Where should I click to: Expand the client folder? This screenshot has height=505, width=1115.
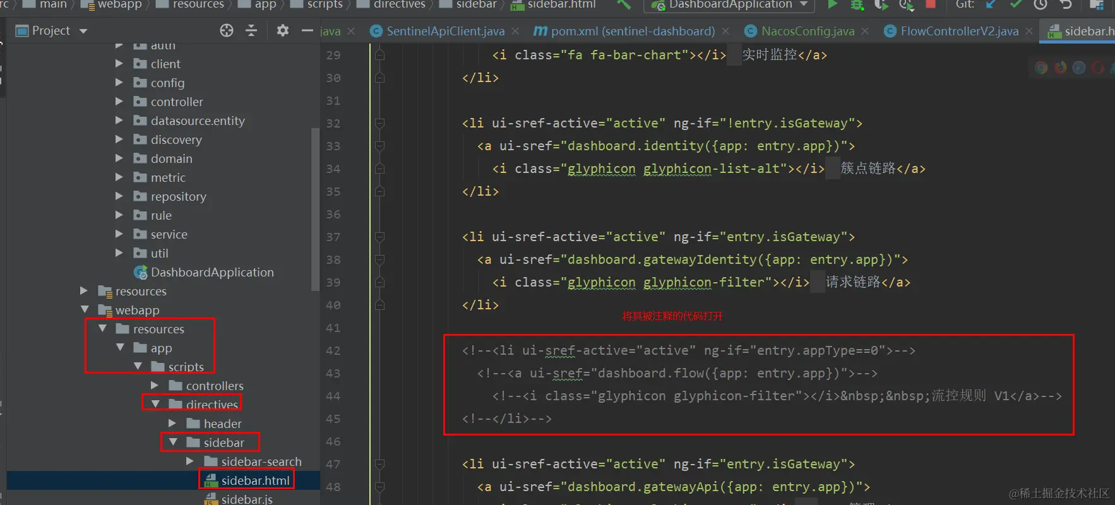(119, 64)
